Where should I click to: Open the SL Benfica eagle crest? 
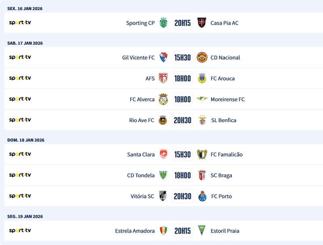click(202, 120)
